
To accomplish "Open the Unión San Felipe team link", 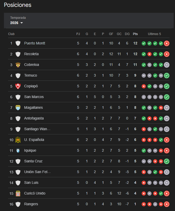I will click(x=37, y=172).
